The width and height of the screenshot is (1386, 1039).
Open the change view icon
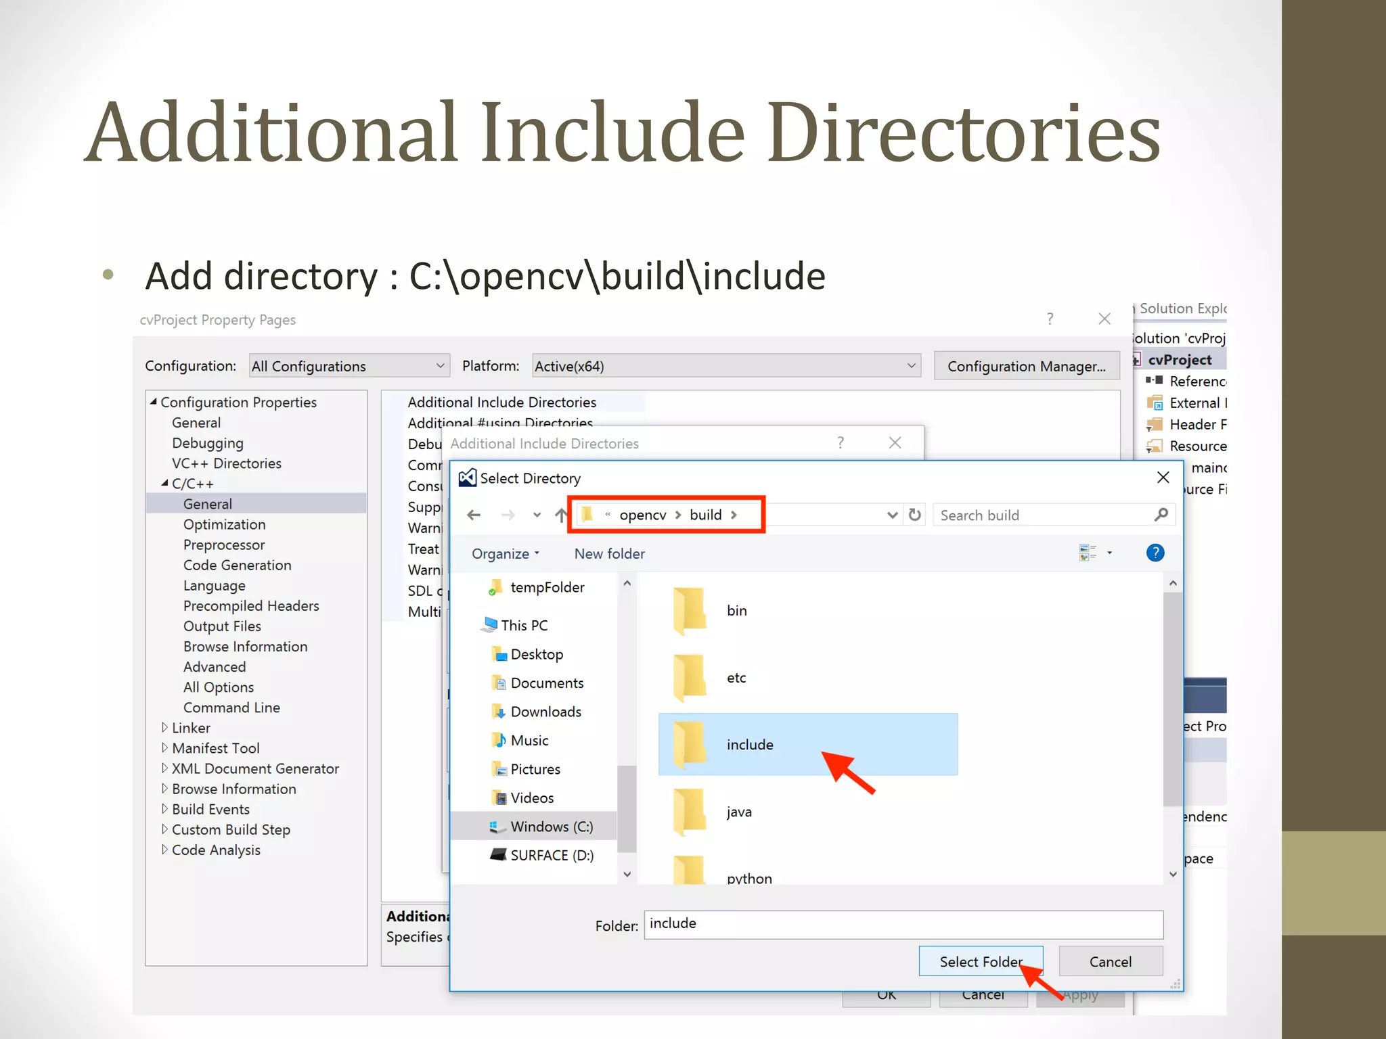pyautogui.click(x=1088, y=553)
